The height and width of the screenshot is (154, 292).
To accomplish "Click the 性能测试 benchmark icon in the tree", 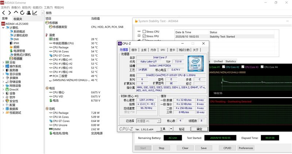I will [x=7, y=112].
